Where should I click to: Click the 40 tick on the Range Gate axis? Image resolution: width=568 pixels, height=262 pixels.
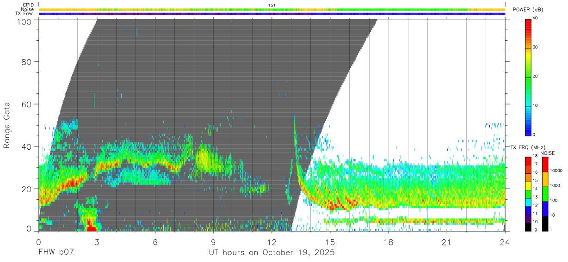click(27, 146)
